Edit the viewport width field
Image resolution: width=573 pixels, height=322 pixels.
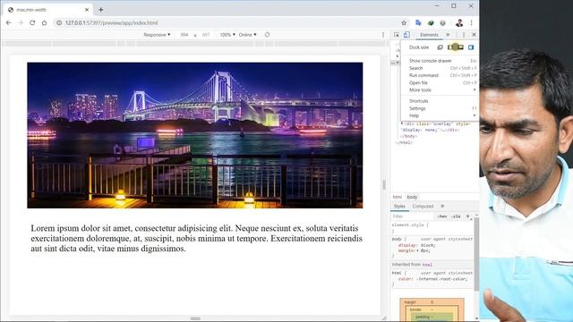point(184,35)
